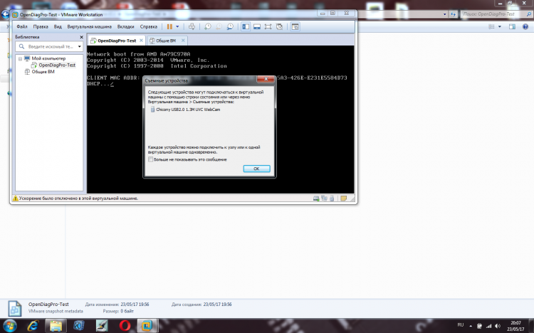Open Opera from the Windows taskbar
Viewport: 534px width, 333px height.
pos(125,325)
